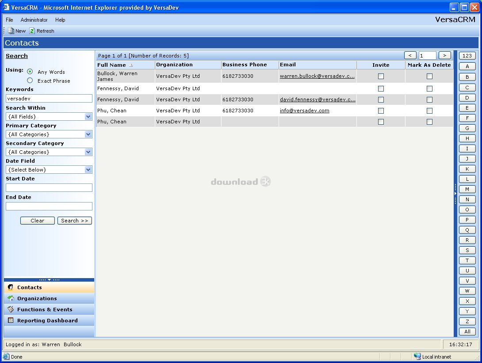482x363 pixels.
Task: Click the Functions & Events icon
Action: click(11, 310)
